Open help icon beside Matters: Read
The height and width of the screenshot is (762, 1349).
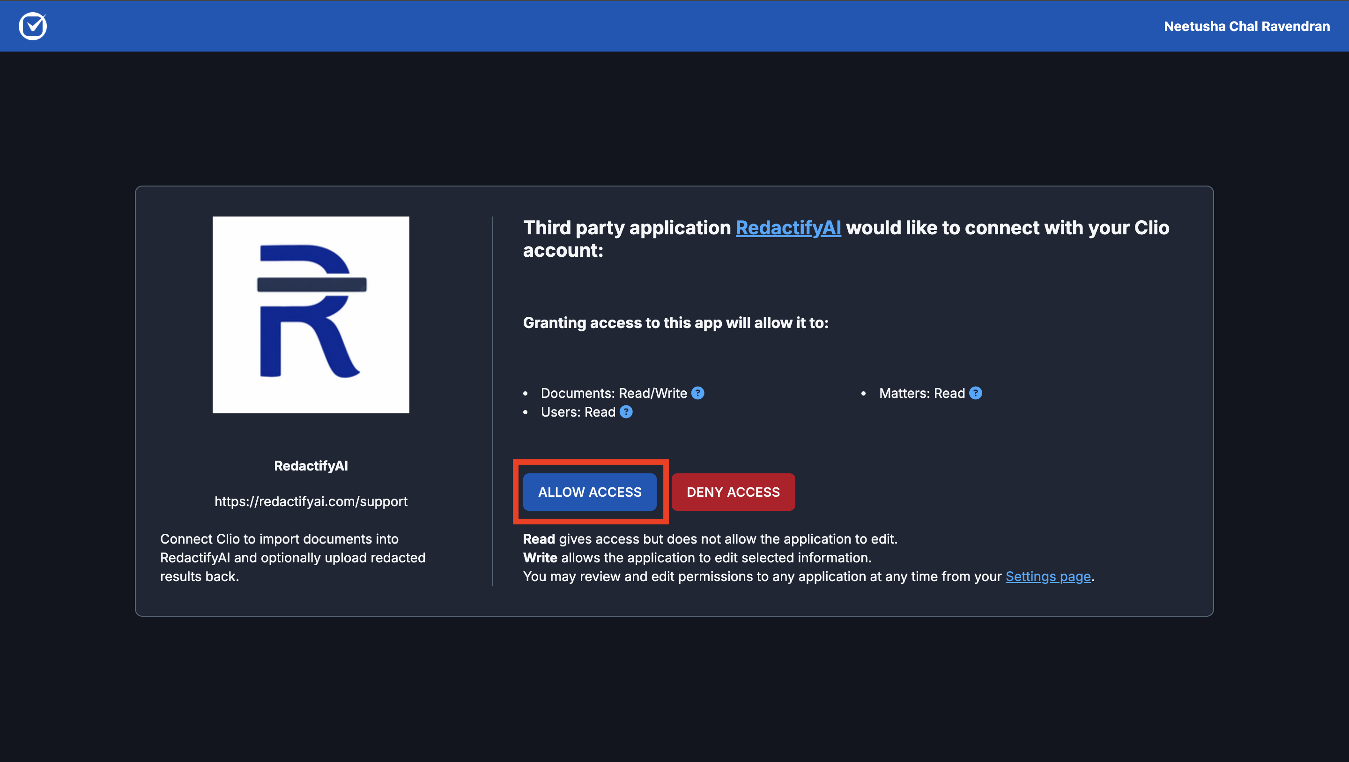pos(975,393)
